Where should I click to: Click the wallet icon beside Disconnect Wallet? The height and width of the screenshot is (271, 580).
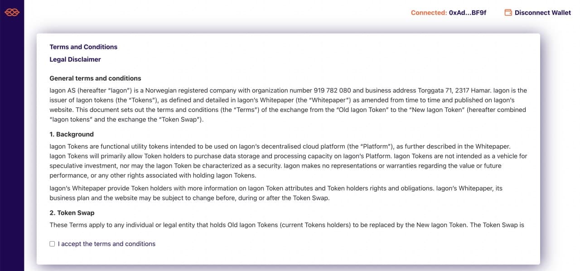[x=508, y=13]
